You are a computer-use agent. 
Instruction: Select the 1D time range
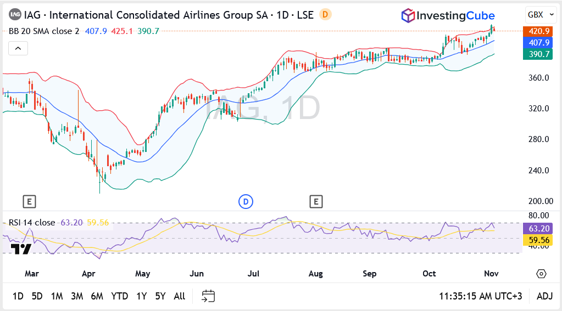(18, 296)
